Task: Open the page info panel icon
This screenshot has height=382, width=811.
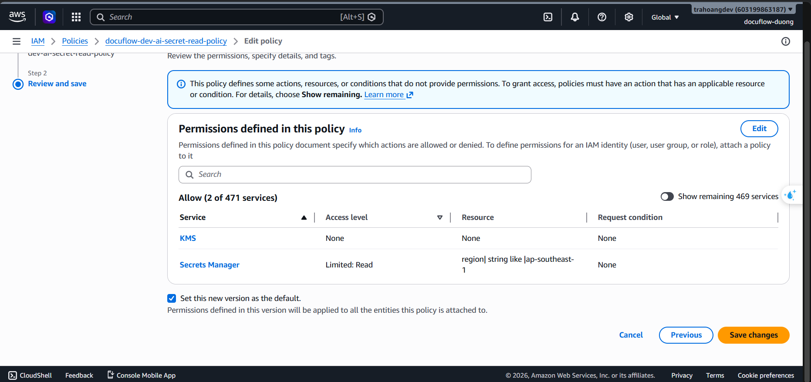Action: tap(786, 41)
